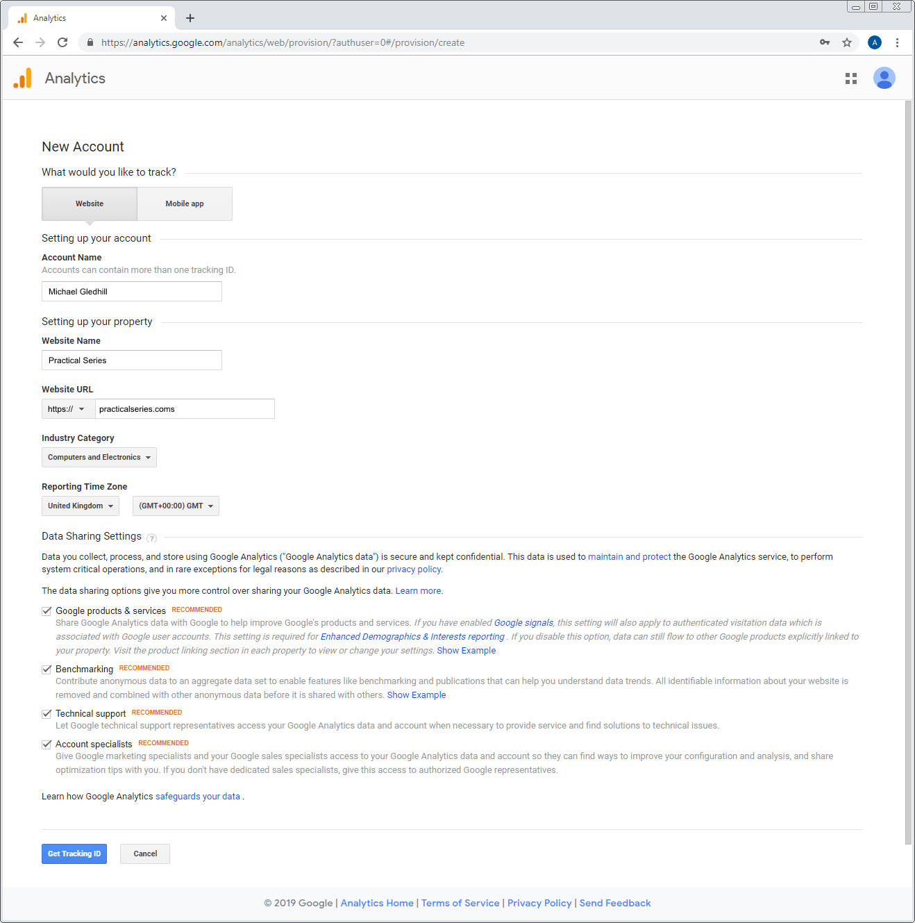Click Send Feedback footer link
Image resolution: width=915 pixels, height=923 pixels.
pos(615,904)
